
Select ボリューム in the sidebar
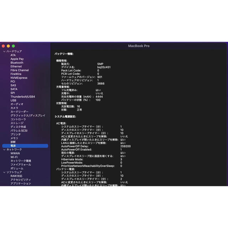point(17,169)
